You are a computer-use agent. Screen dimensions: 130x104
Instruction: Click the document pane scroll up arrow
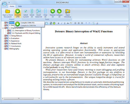[x=127, y=26]
